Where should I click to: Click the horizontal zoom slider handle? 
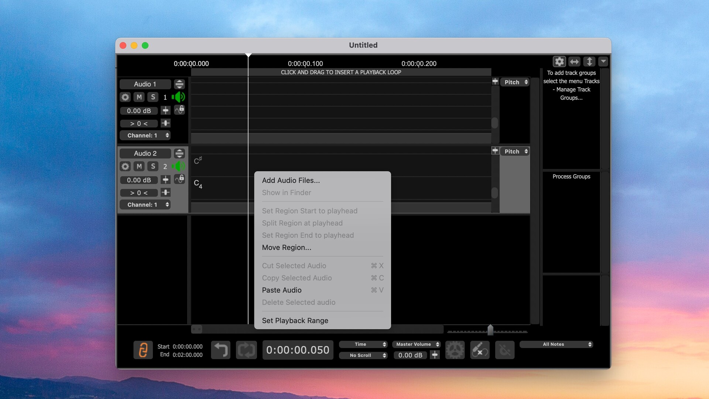point(490,330)
